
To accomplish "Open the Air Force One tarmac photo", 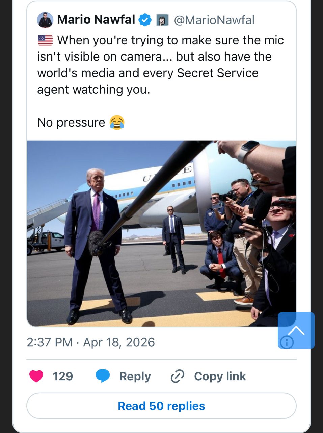I will pyautogui.click(x=161, y=233).
